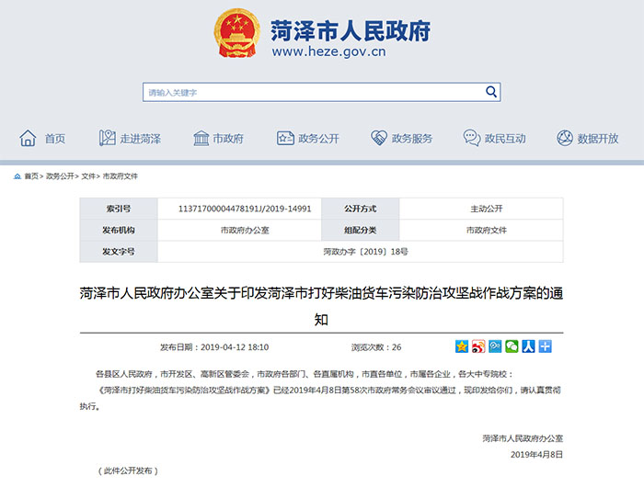
Task: Open 政务服务 navigation item
Action: 401,139
